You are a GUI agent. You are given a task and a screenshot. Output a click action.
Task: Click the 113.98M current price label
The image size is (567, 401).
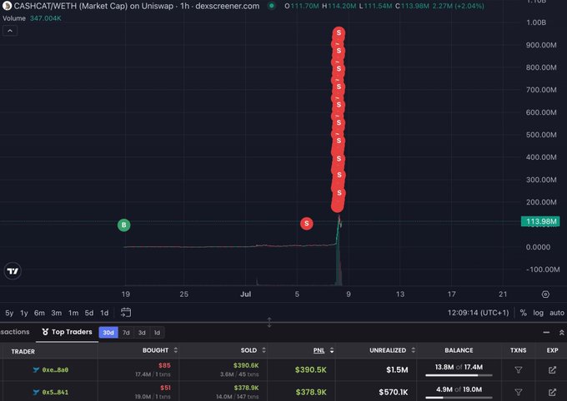[x=540, y=221]
